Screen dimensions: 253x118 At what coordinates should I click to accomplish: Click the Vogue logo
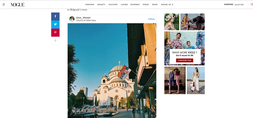(x=18, y=4)
